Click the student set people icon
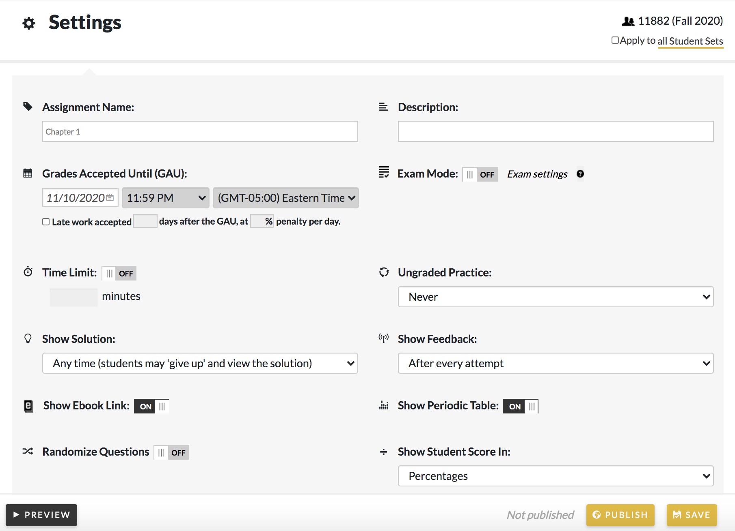The width and height of the screenshot is (735, 531). click(x=628, y=21)
